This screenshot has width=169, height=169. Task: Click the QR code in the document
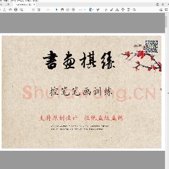152,47
